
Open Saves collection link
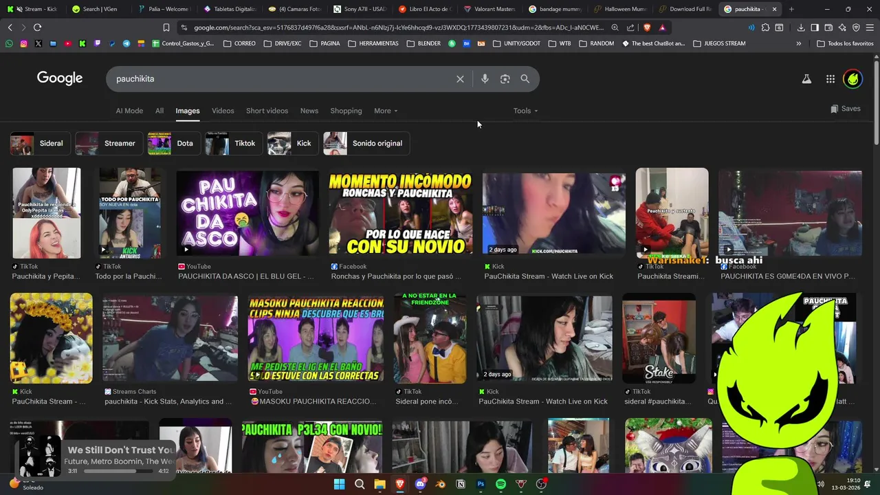click(x=846, y=109)
